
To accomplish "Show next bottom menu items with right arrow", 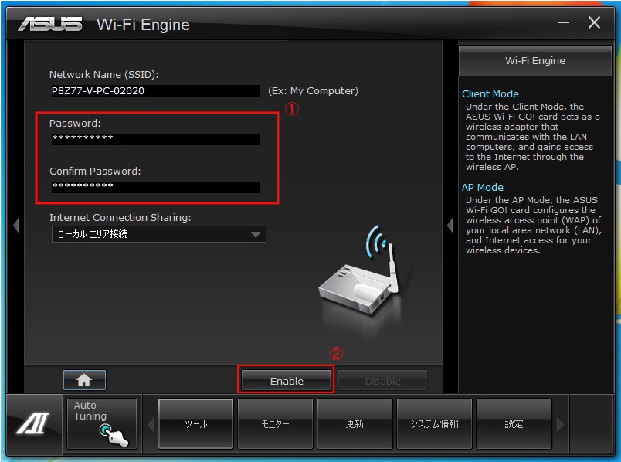I will 560,424.
